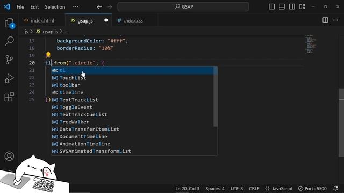The image size is (344, 193).
Task: Click the 'Ln 20, Col 3' status entry
Action: pos(188,188)
